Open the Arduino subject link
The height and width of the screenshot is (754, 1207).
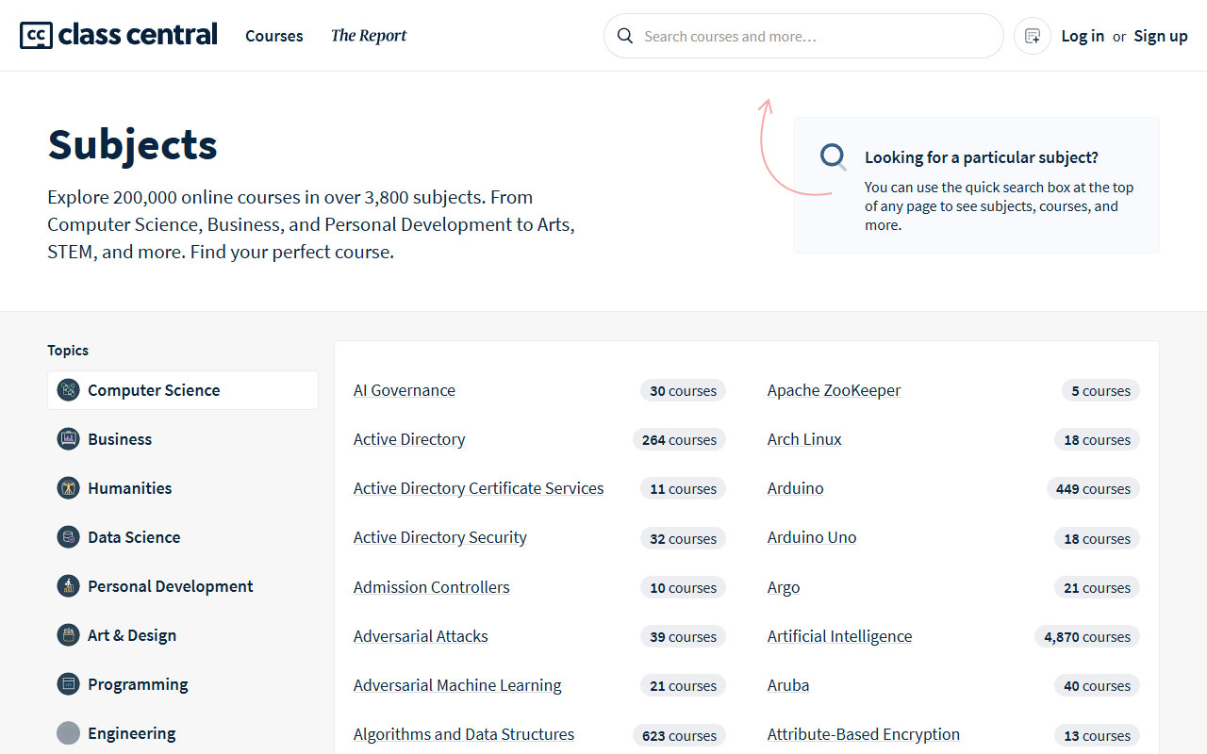pos(796,488)
